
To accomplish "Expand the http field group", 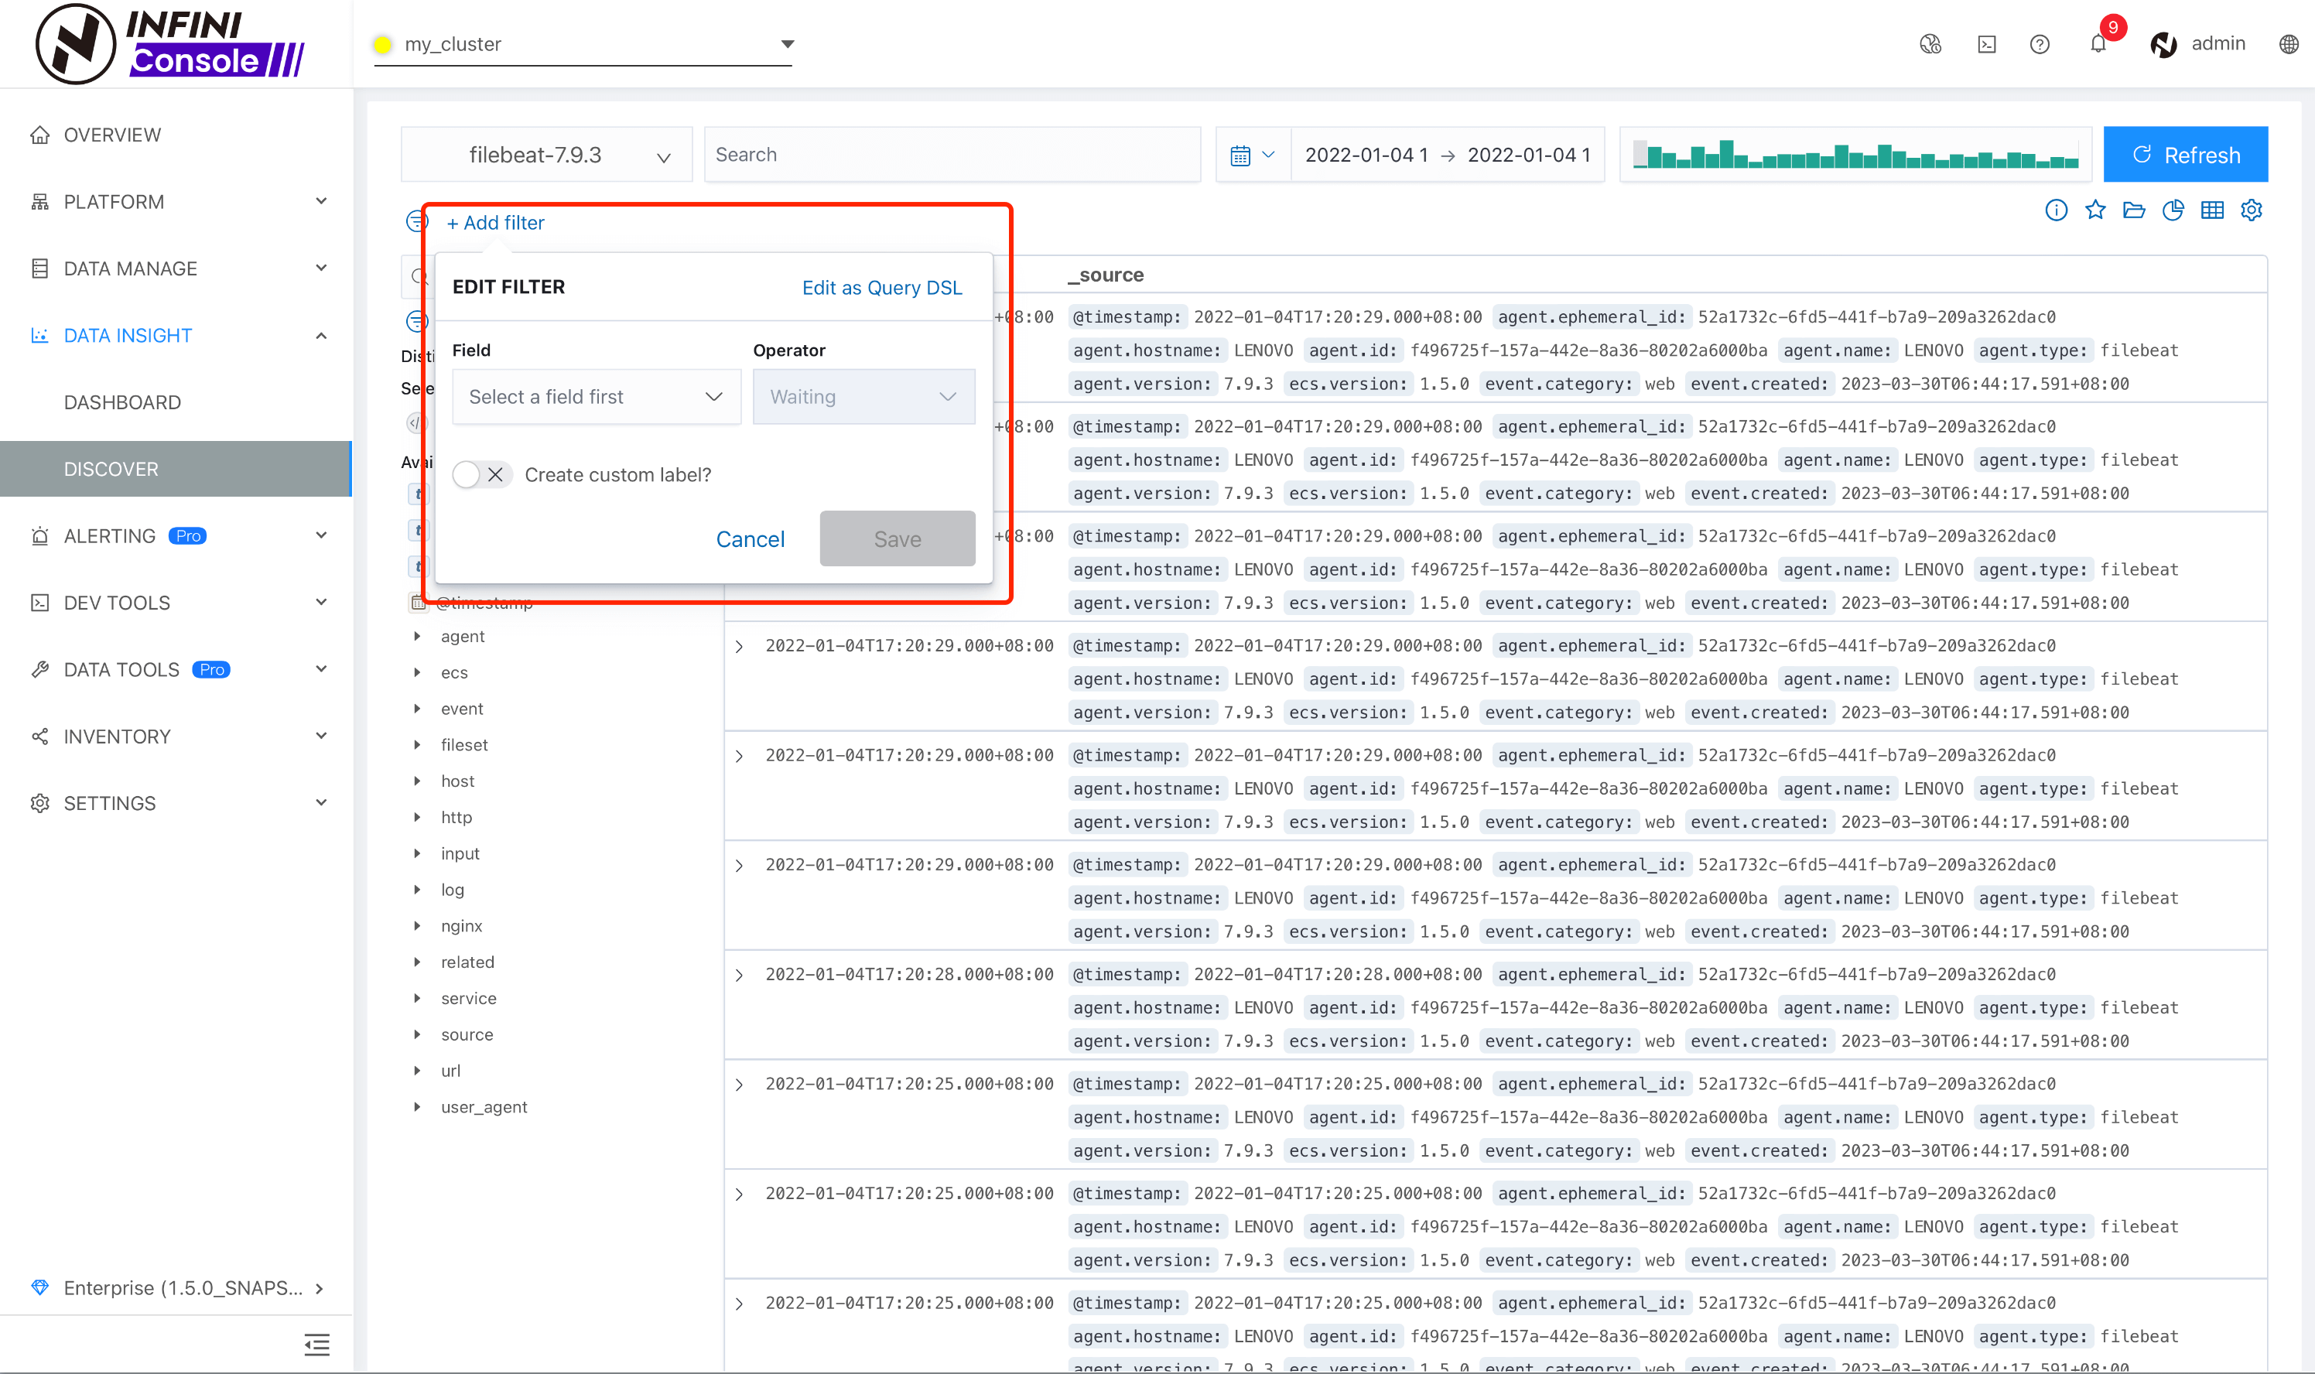I will (418, 817).
